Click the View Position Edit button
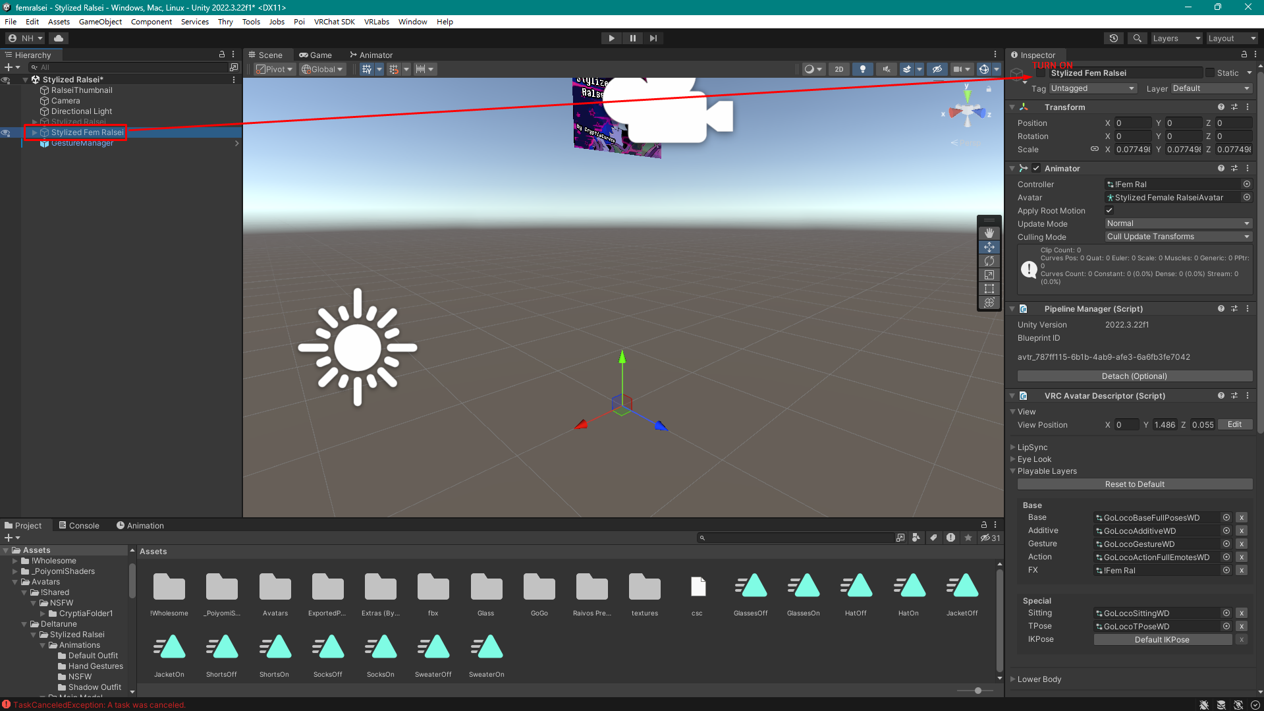 click(x=1234, y=425)
